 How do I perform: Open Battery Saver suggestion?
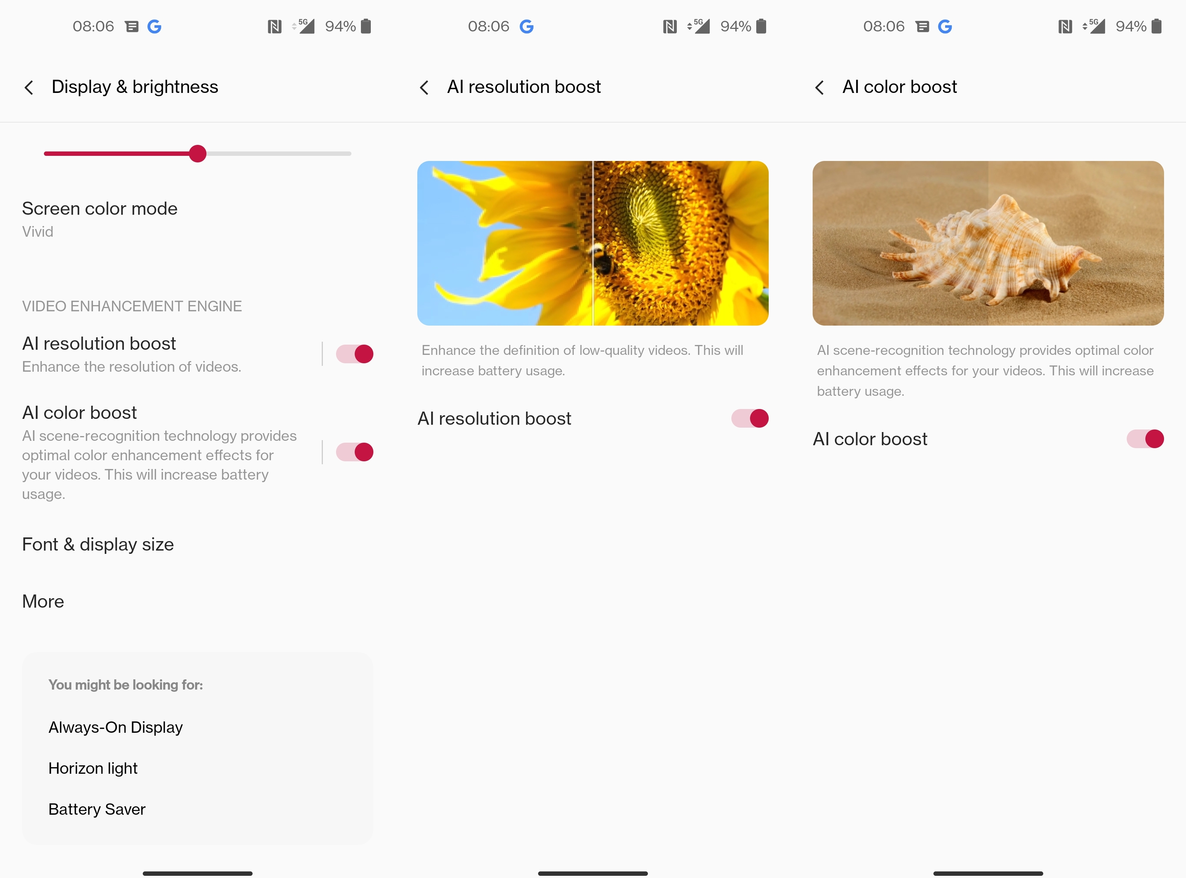pos(97,809)
